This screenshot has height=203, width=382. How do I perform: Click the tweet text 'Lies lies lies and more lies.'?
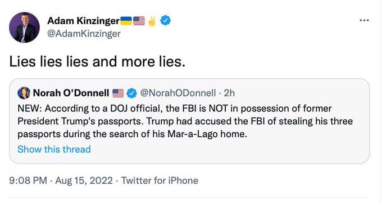[x=97, y=61]
